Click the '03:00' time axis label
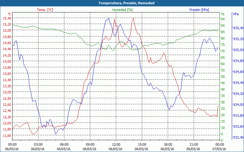 pos(38,145)
